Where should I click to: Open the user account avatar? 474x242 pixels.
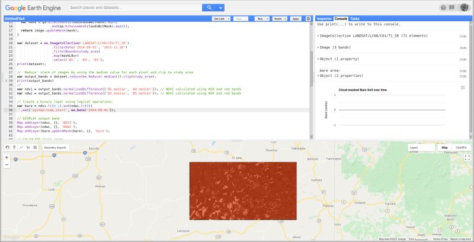click(x=464, y=8)
